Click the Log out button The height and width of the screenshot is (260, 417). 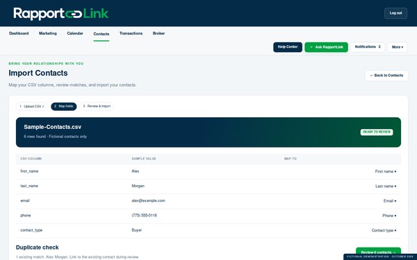click(x=395, y=13)
